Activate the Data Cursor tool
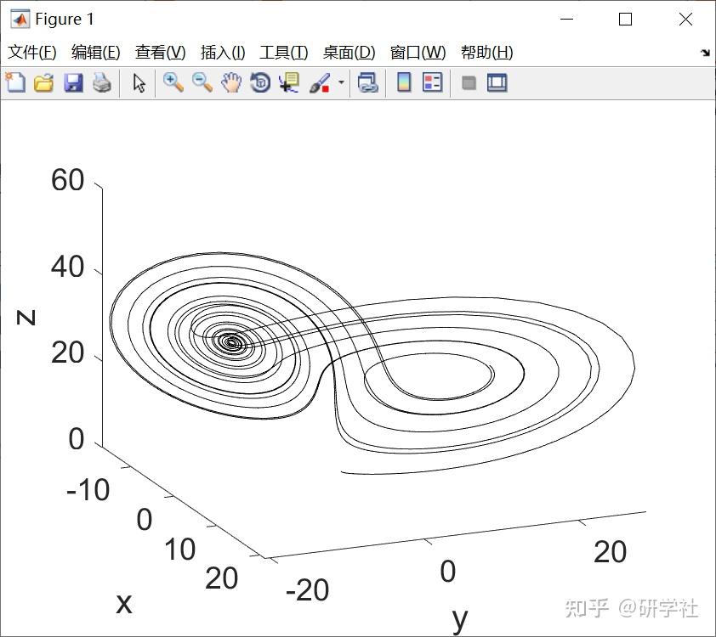Screen dimensions: 716x637 [x=289, y=82]
